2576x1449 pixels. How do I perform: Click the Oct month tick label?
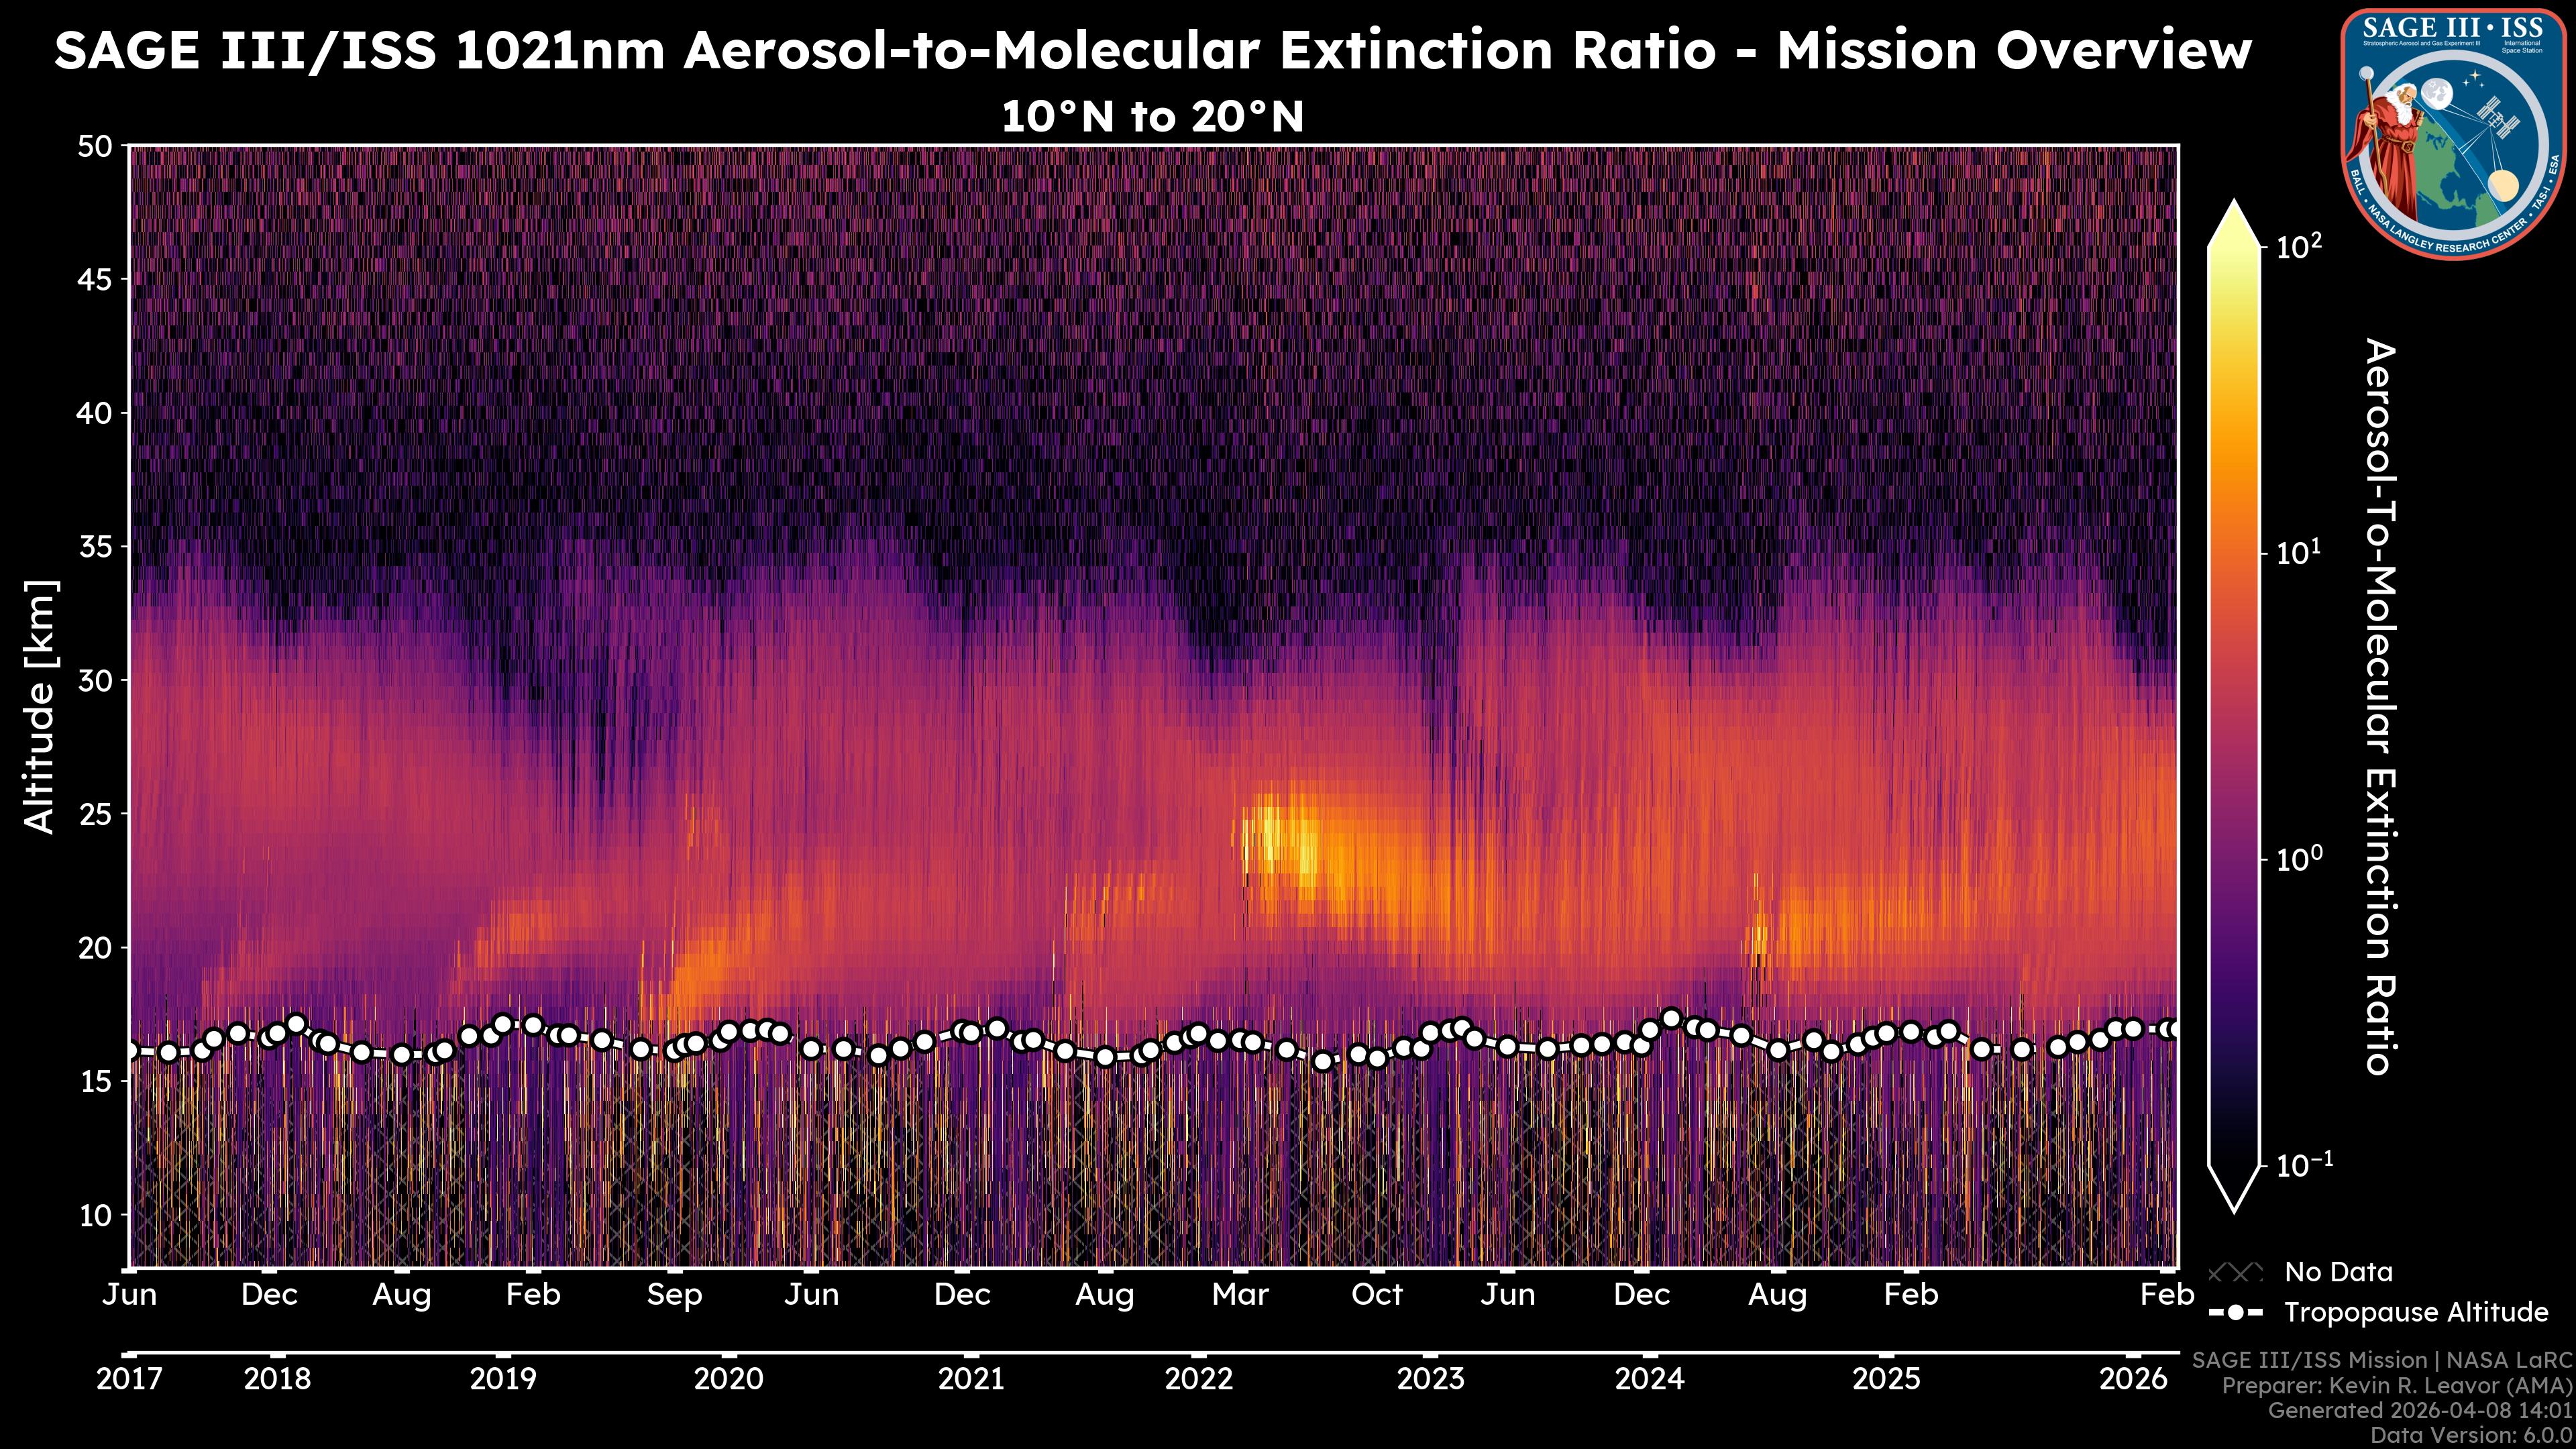pos(1377,1295)
